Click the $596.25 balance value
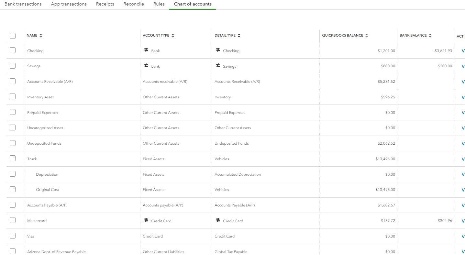Screen dimensions: 465x255 point(388,97)
